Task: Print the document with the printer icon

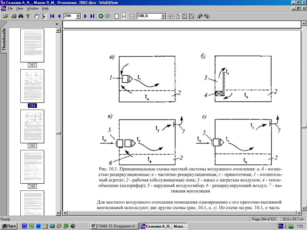Action: coord(14,16)
